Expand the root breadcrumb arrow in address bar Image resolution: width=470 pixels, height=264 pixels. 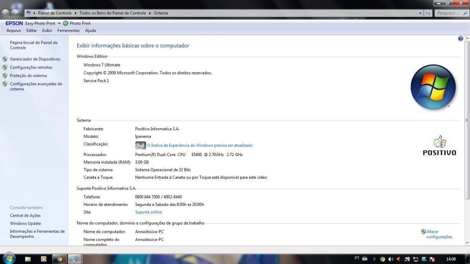(x=34, y=13)
